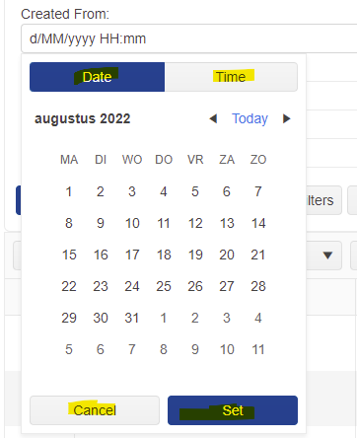Pick 28 august on the ZO column
The width and height of the screenshot is (357, 438).
click(258, 286)
